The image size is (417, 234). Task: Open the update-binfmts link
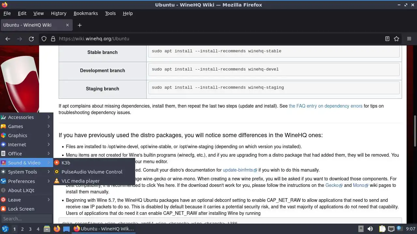240,170
